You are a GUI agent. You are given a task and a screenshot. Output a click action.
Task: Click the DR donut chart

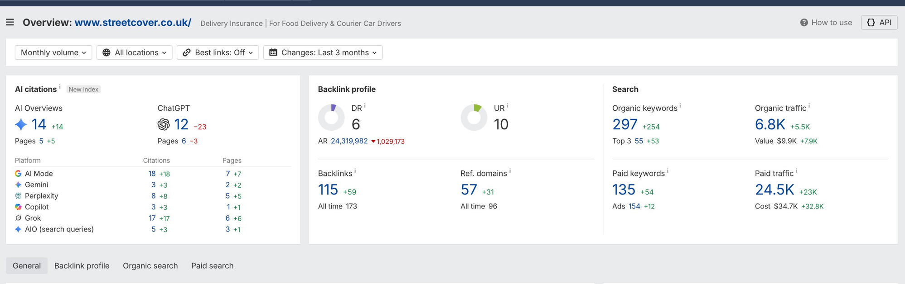pyautogui.click(x=331, y=118)
